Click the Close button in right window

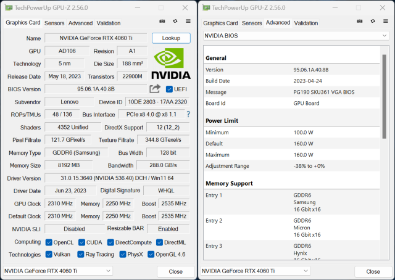coord(373,271)
